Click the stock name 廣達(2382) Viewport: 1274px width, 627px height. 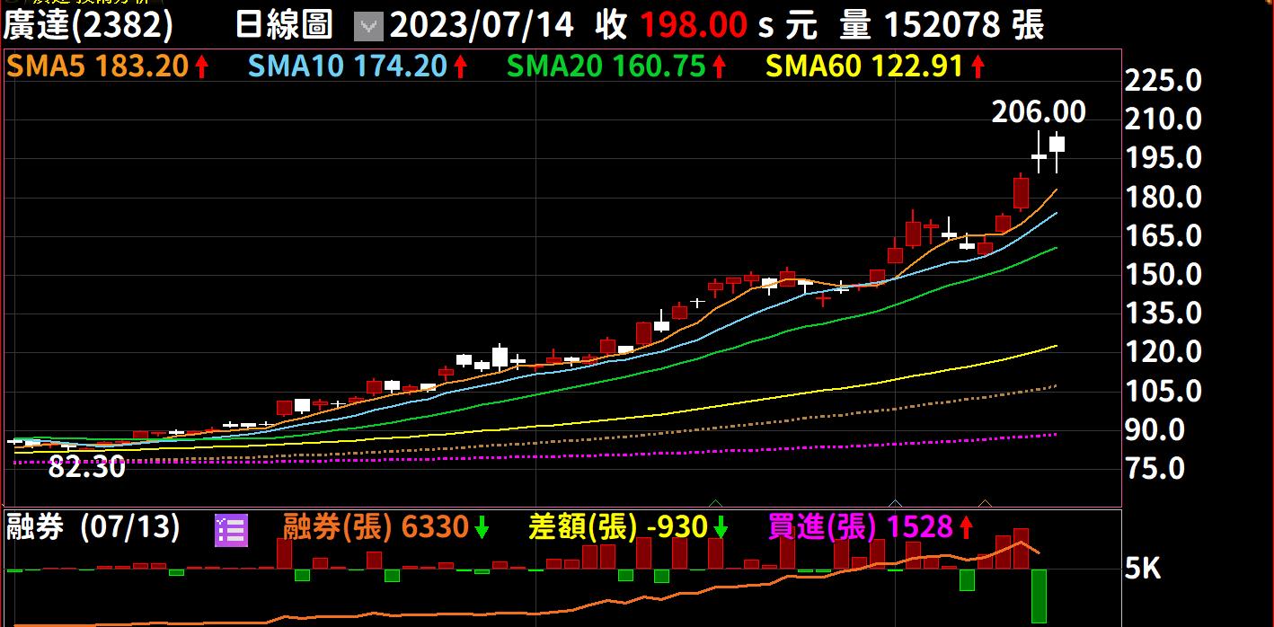(88, 25)
